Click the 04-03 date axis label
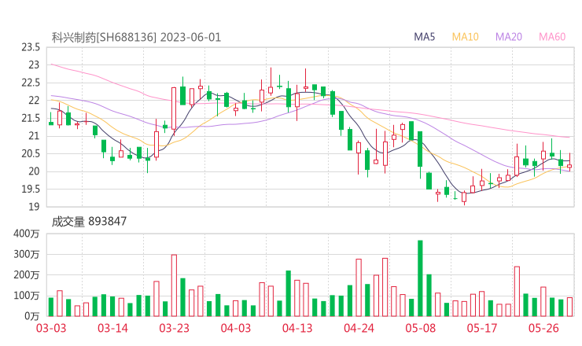 click(x=236, y=328)
